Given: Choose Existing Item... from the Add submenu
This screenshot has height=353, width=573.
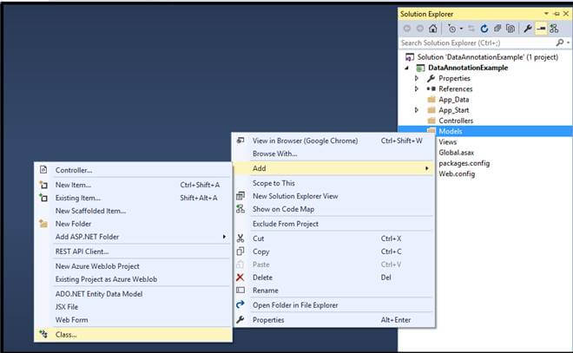Looking at the screenshot, I should click(x=133, y=198).
